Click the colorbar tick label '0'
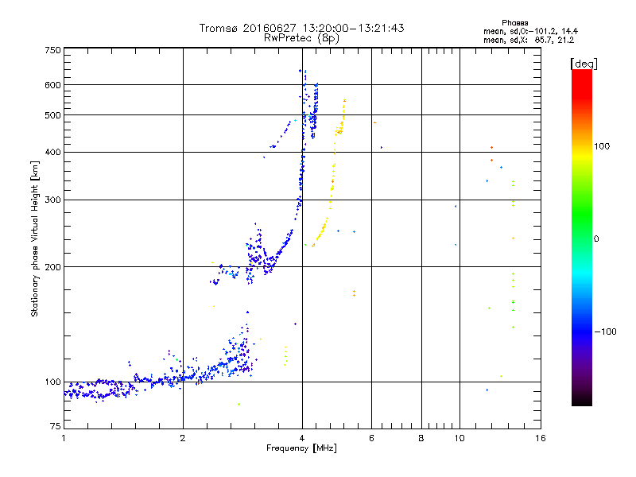This screenshot has width=636, height=477. 596,239
